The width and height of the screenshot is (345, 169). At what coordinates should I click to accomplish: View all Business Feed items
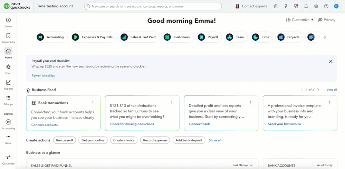click(332, 90)
